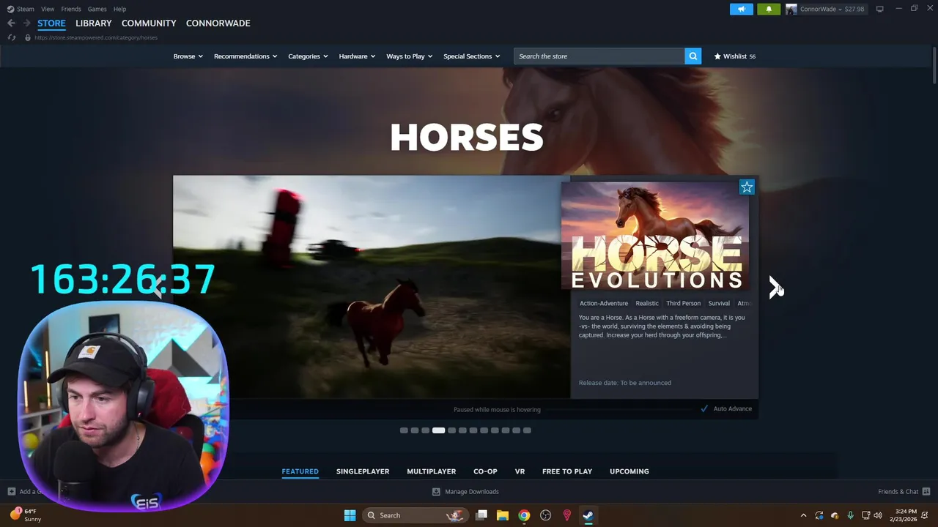Select the first carousel page dot
The image size is (938, 527).
tap(404, 430)
